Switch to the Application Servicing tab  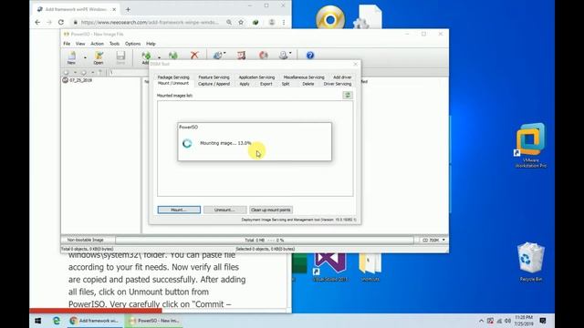(256, 77)
